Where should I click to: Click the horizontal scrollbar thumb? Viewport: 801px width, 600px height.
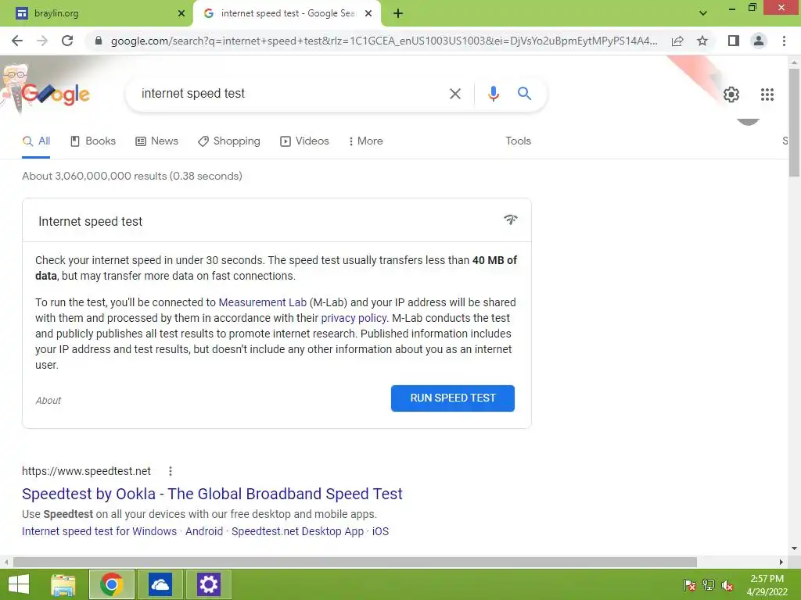[x=355, y=562]
